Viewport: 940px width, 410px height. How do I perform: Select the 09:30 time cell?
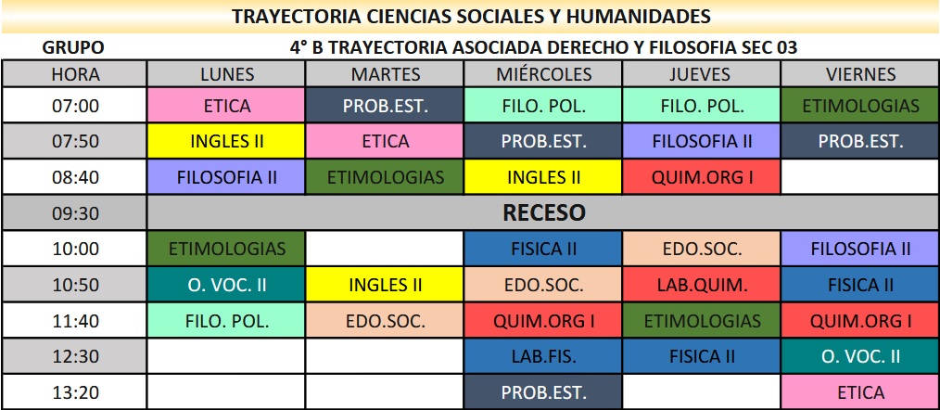tap(75, 213)
